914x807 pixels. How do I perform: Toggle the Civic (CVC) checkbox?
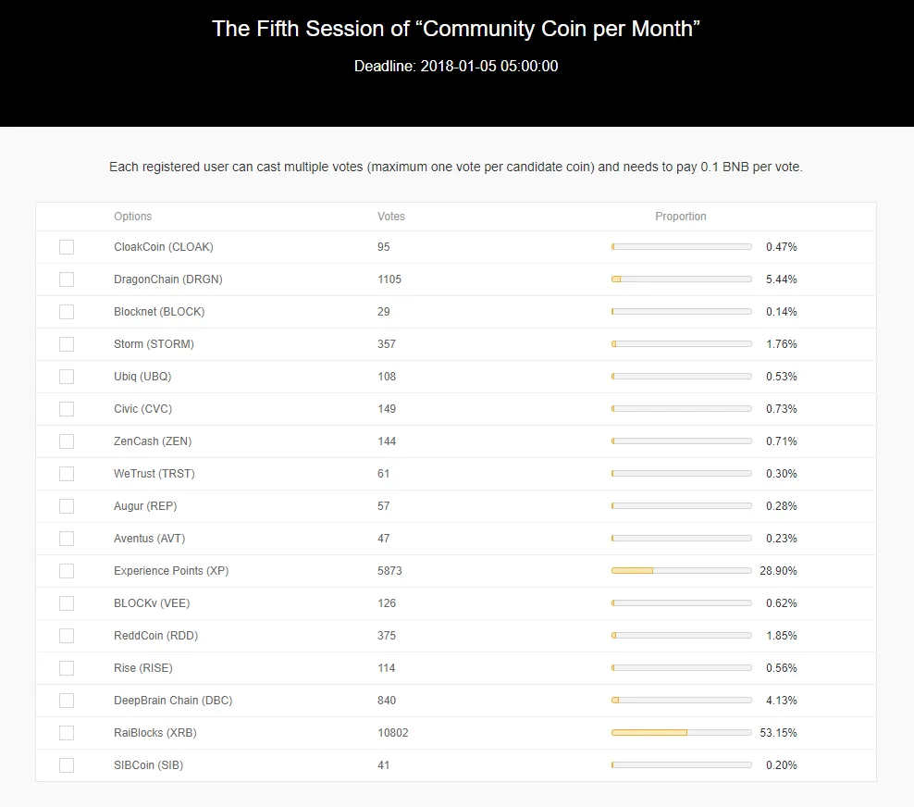(x=67, y=409)
